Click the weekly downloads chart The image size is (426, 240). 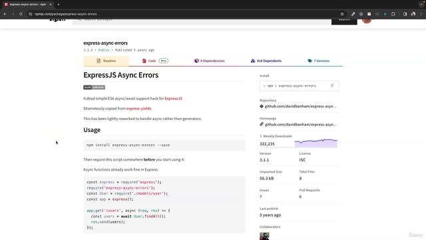click(x=316, y=143)
